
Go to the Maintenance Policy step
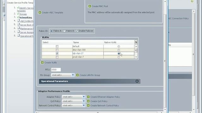coord(27,29)
